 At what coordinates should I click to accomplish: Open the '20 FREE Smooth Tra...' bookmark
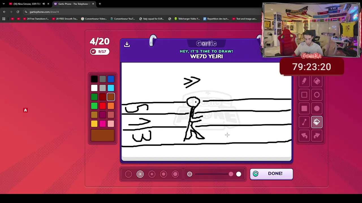(65, 19)
